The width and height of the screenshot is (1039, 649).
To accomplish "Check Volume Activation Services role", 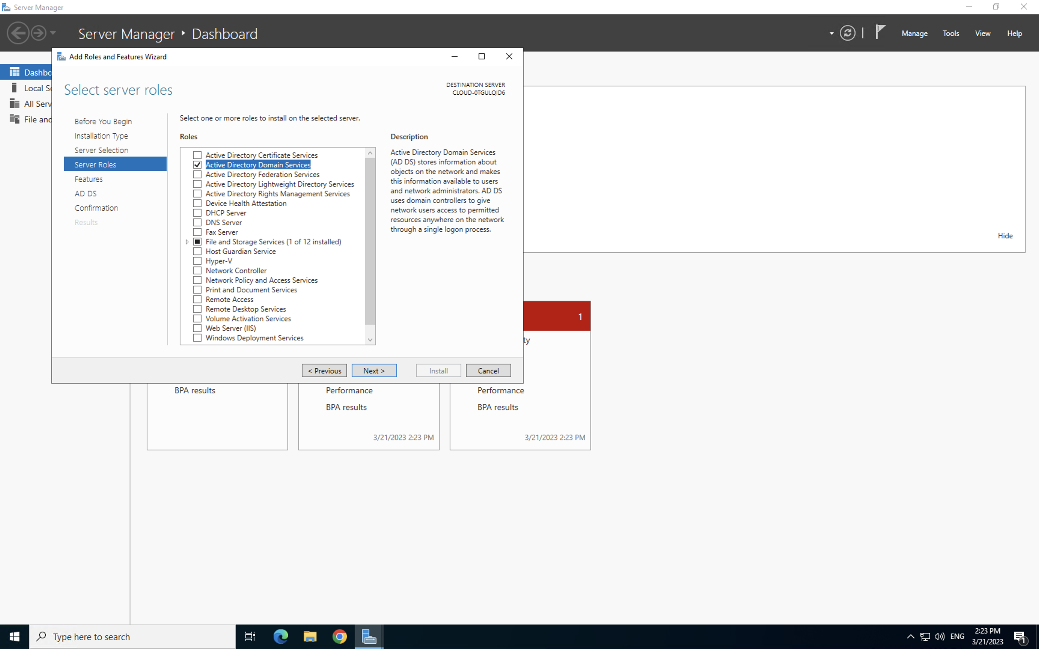I will click(197, 318).
